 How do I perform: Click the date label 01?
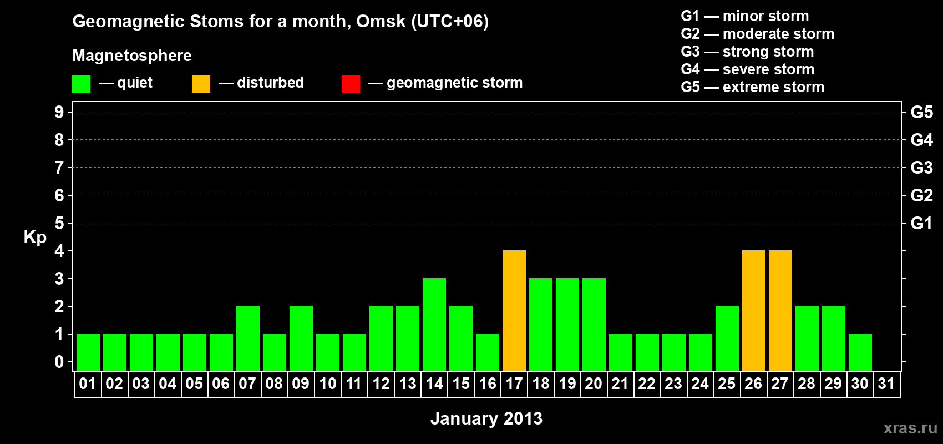click(88, 384)
